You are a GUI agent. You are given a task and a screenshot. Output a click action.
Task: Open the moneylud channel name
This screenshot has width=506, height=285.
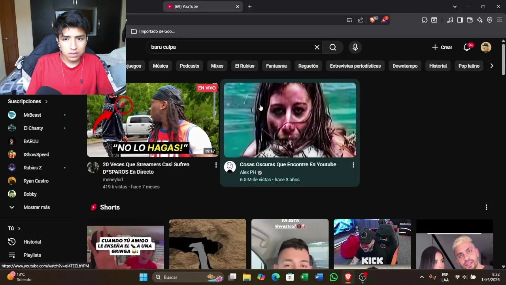[113, 180]
